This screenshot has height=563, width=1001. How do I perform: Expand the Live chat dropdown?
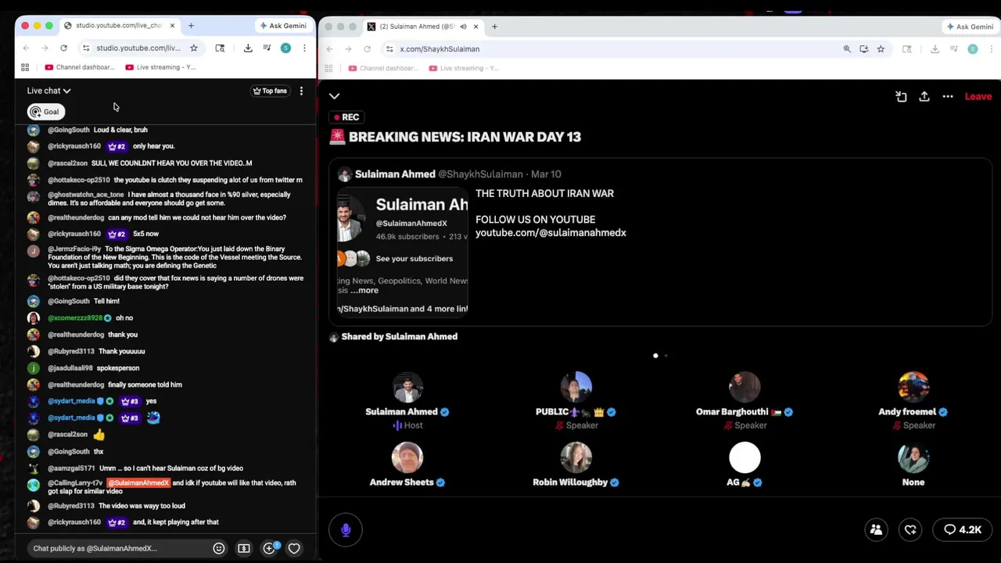[48, 91]
